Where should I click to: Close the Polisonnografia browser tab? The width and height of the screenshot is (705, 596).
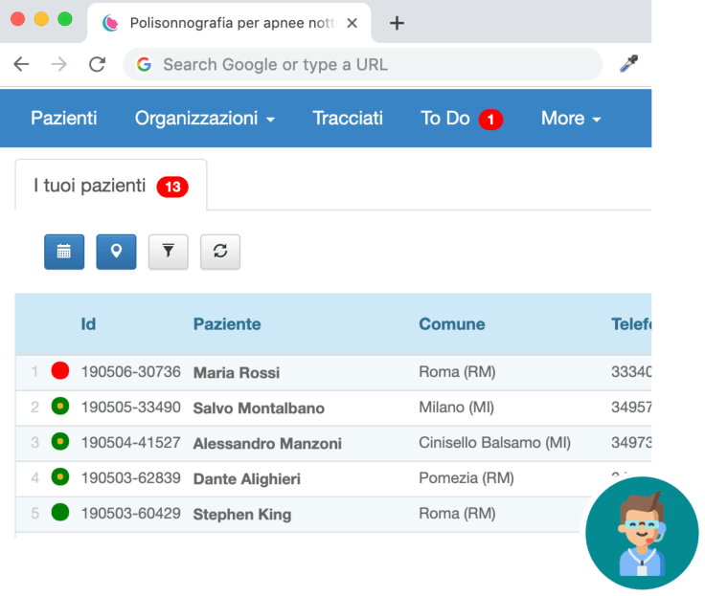tap(352, 23)
